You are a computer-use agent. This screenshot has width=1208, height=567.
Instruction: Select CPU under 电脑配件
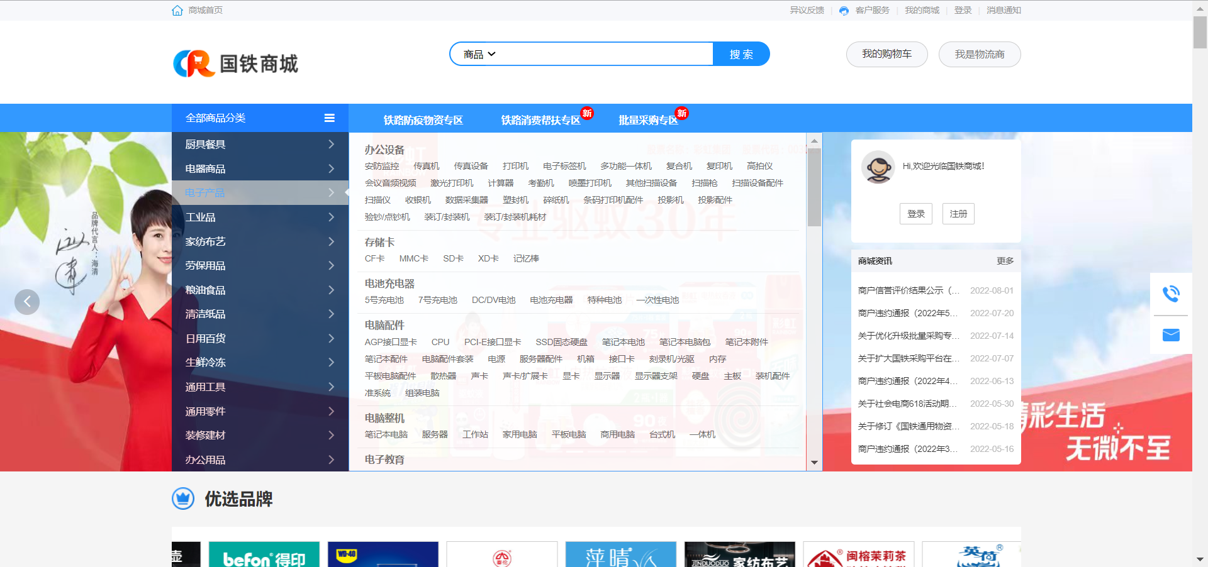[x=440, y=342]
